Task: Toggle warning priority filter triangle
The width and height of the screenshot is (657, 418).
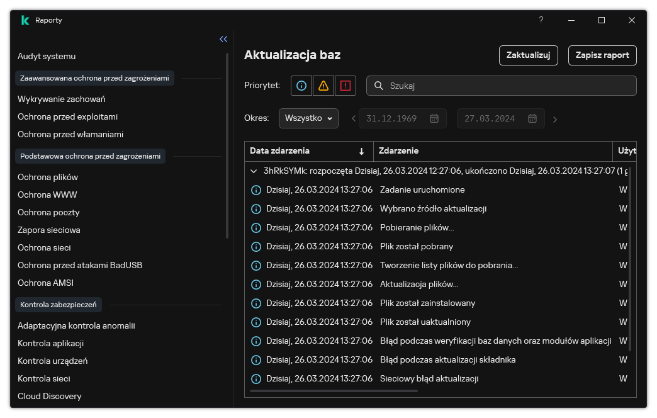Action: click(x=323, y=86)
